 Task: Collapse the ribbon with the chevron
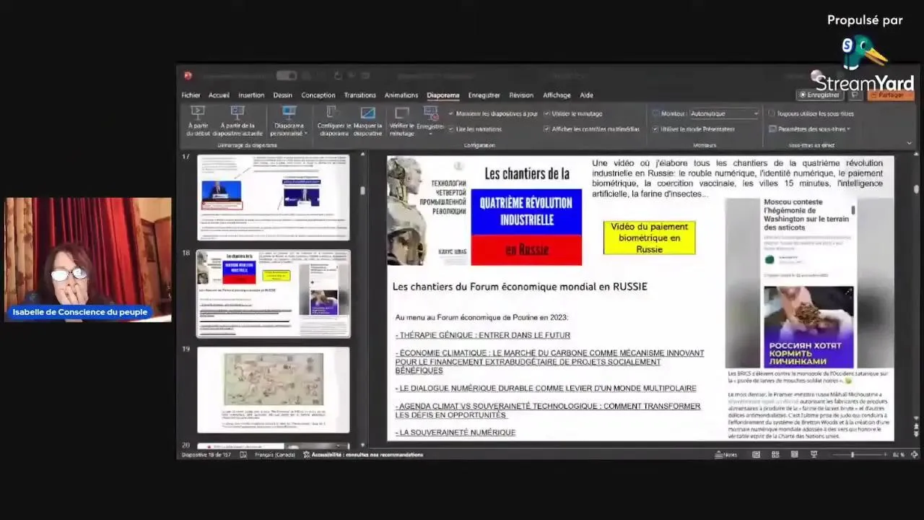[909, 143]
